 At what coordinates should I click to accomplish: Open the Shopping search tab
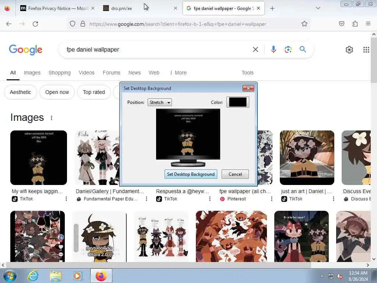point(60,73)
